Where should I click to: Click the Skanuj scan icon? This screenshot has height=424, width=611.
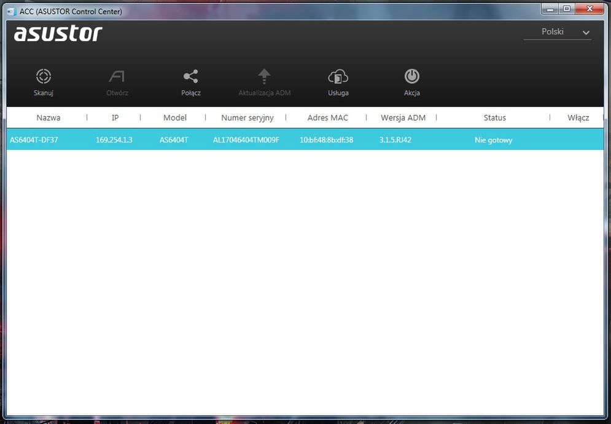coord(43,76)
